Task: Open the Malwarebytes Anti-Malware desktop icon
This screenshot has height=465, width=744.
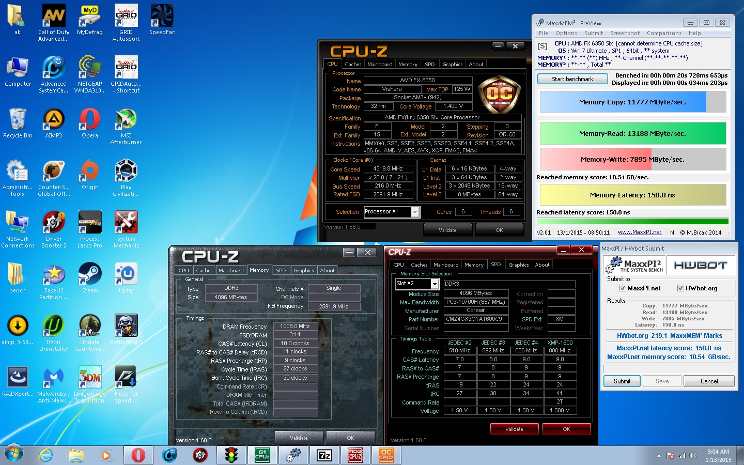Action: coord(54,385)
